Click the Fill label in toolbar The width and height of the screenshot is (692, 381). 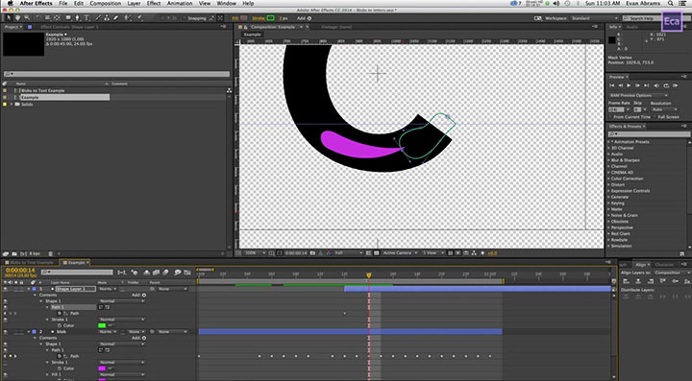tap(235, 18)
